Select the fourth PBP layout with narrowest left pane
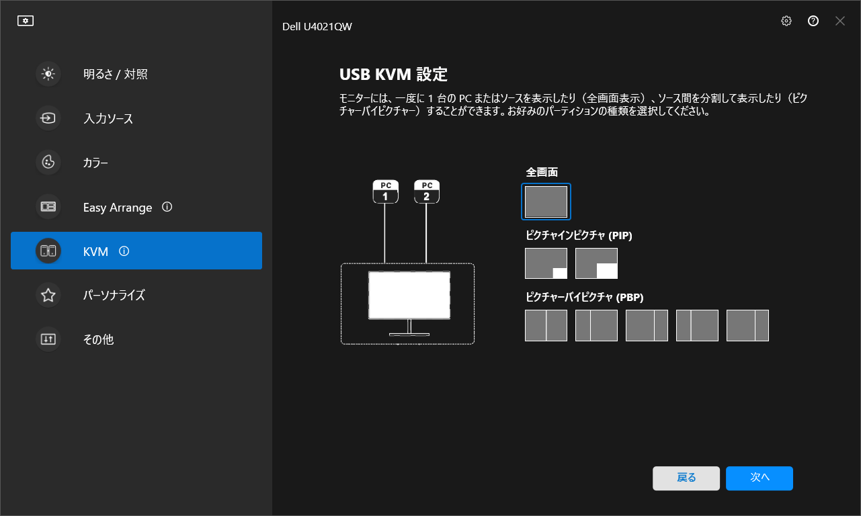Image resolution: width=861 pixels, height=516 pixels. [x=697, y=325]
